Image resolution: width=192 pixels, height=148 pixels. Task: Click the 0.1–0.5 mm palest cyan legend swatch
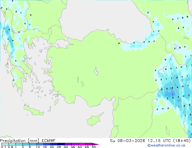(5, 144)
